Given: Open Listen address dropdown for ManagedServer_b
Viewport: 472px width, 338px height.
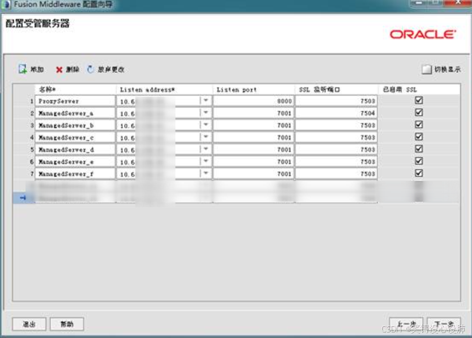Looking at the screenshot, I should tap(206, 124).
